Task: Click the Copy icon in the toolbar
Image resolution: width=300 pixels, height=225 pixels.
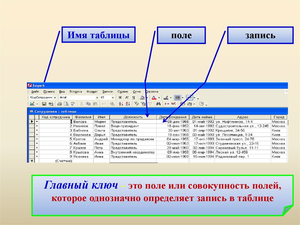Action: (88, 104)
